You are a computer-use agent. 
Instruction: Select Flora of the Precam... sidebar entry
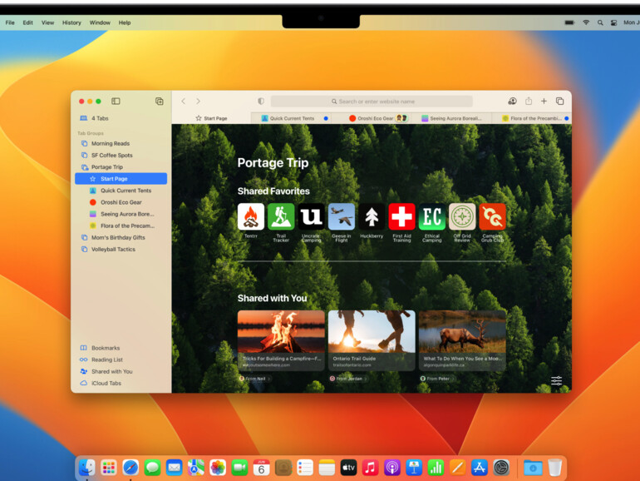pyautogui.click(x=121, y=226)
